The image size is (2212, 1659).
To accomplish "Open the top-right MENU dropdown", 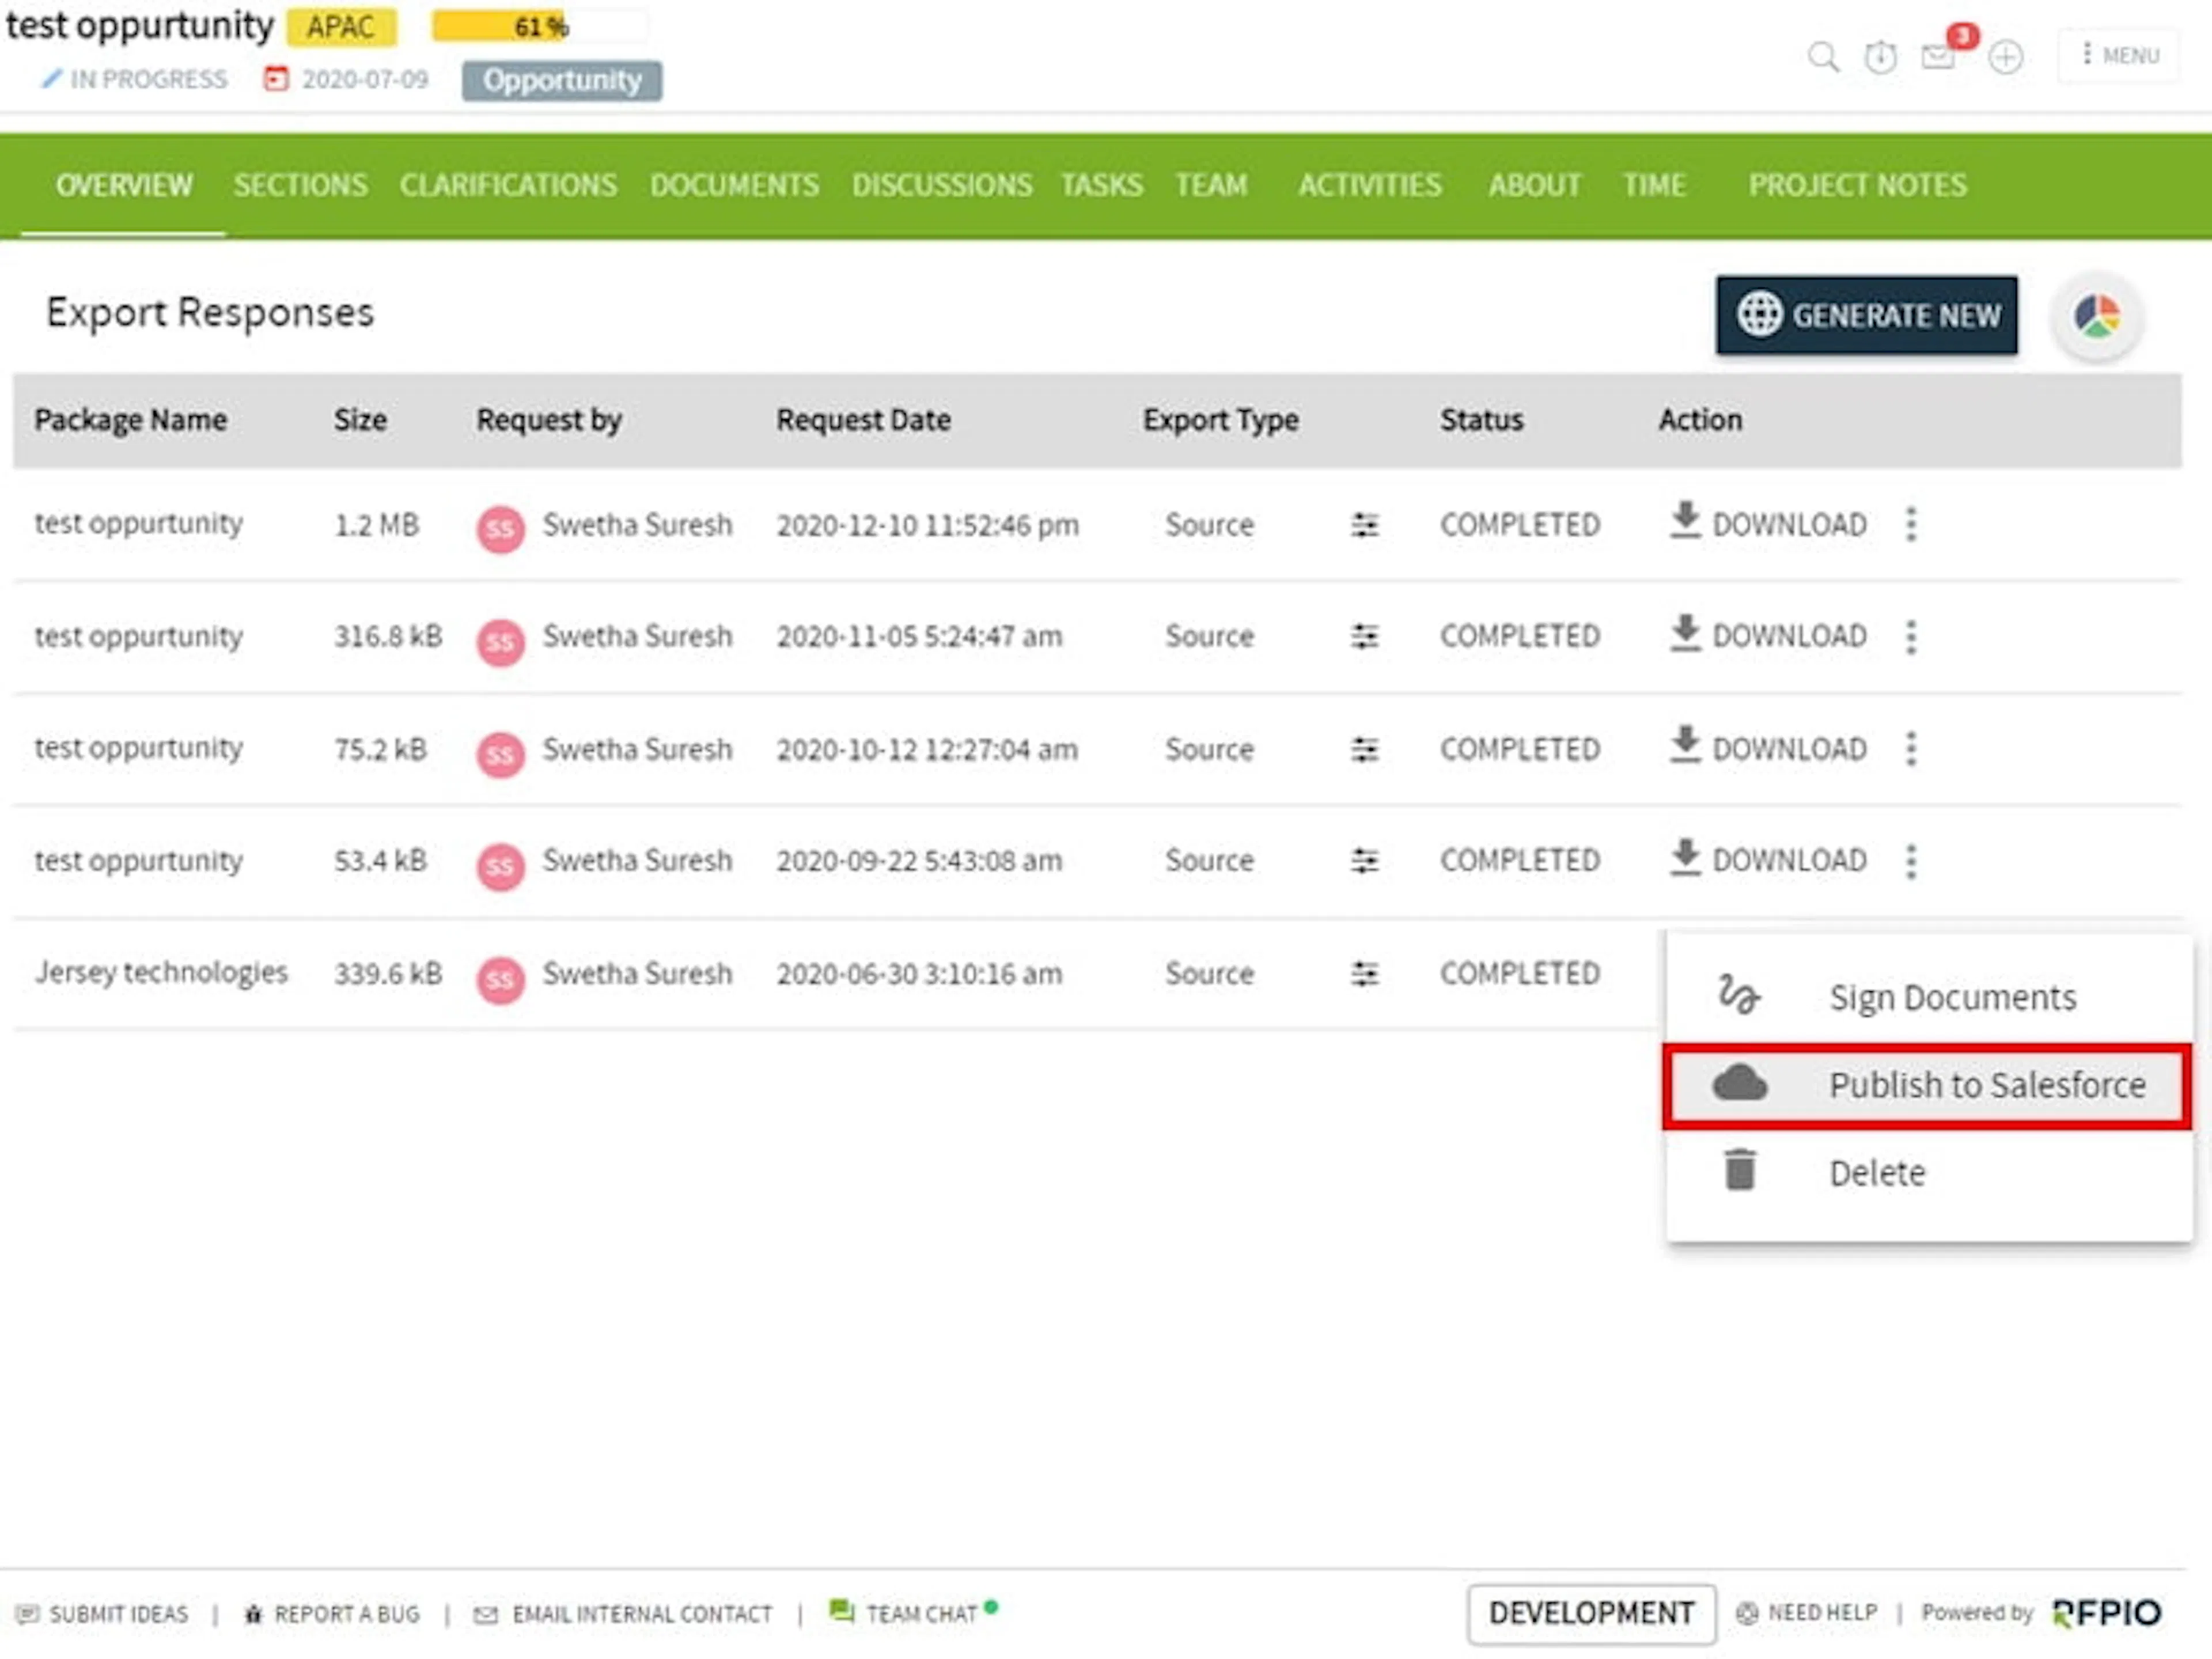I will [x=2119, y=55].
